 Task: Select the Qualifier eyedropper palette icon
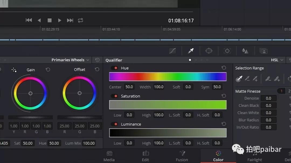(x=191, y=50)
